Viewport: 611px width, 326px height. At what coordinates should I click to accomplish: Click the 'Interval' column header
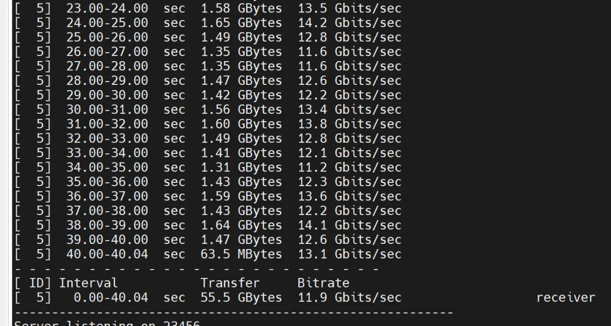click(88, 283)
